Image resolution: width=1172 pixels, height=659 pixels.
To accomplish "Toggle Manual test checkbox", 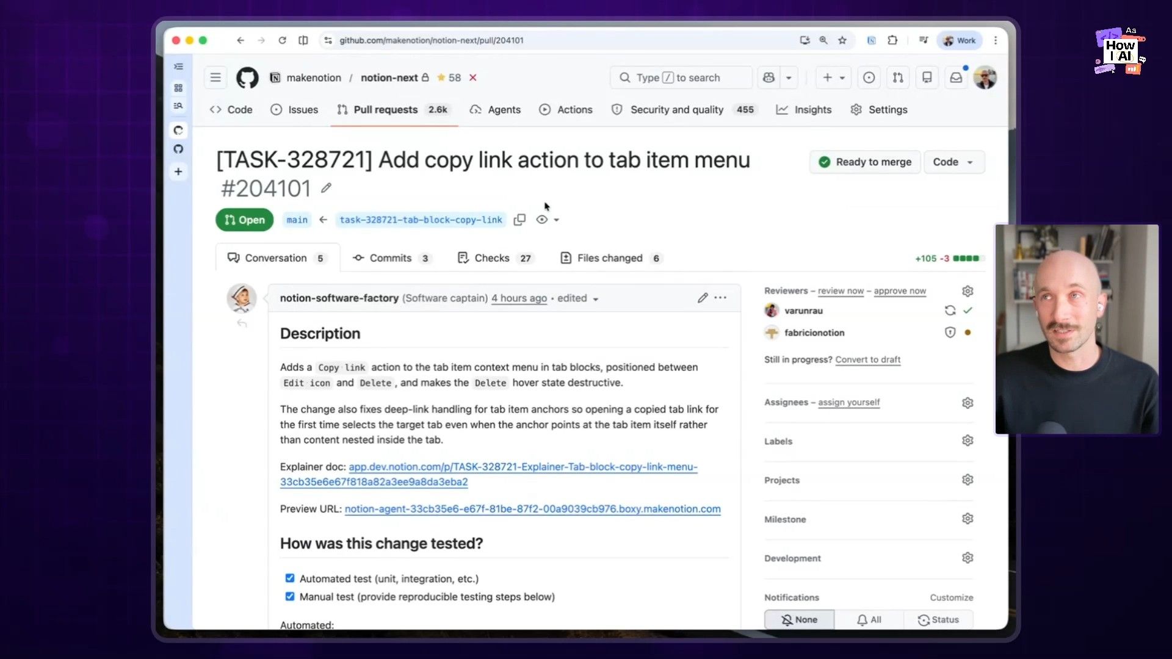I will pos(290,596).
